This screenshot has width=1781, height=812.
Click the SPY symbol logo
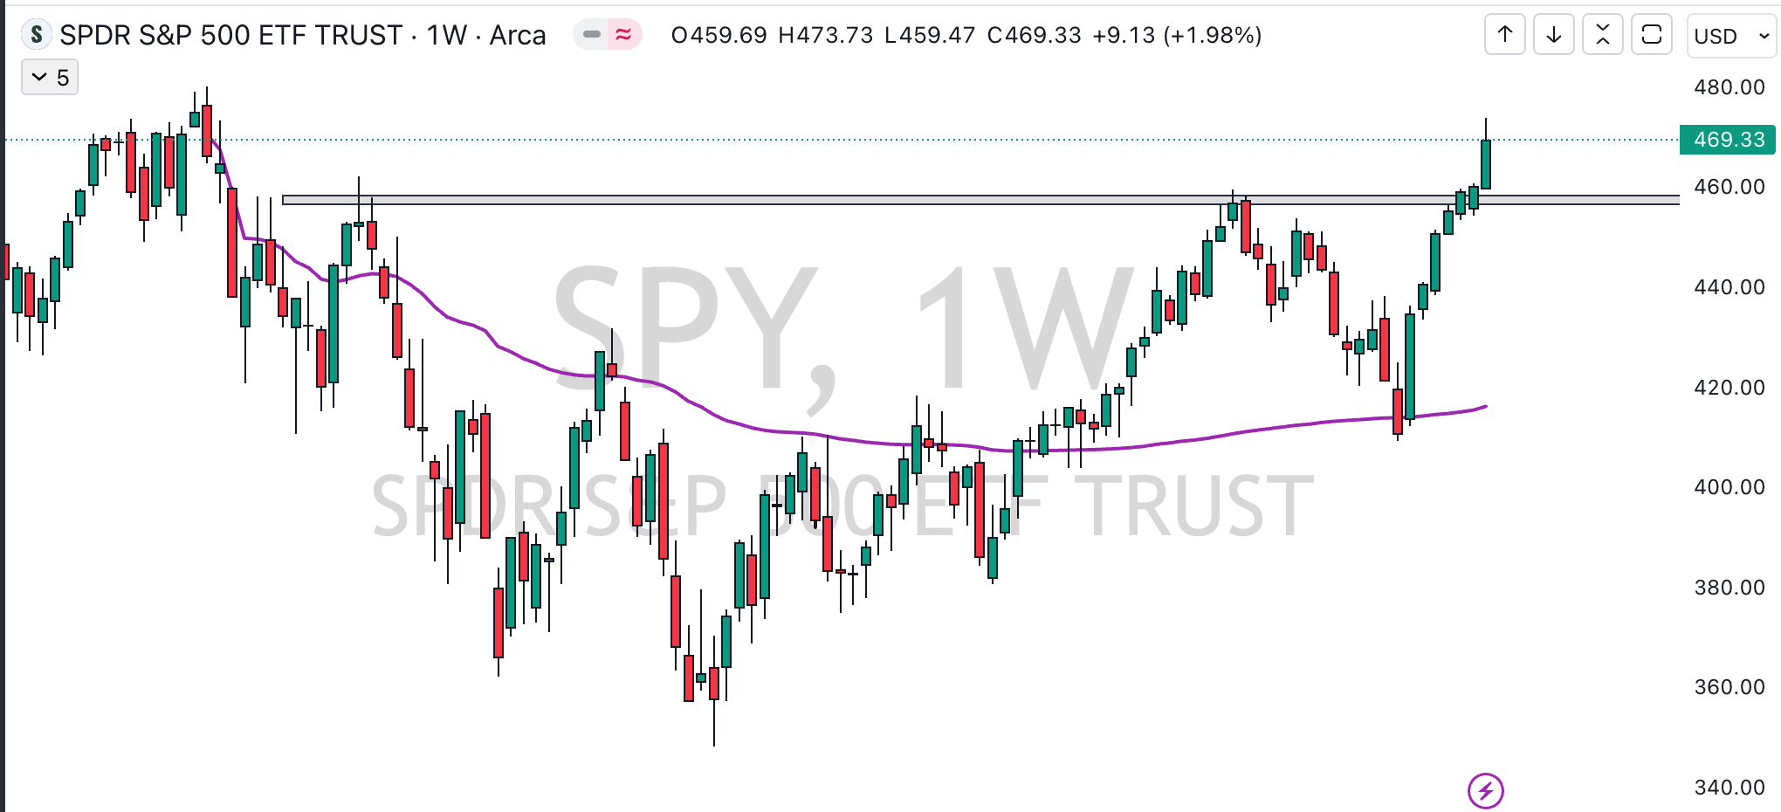(x=36, y=35)
